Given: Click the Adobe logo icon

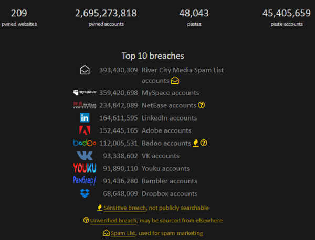Looking at the screenshot, I should (x=85, y=130).
